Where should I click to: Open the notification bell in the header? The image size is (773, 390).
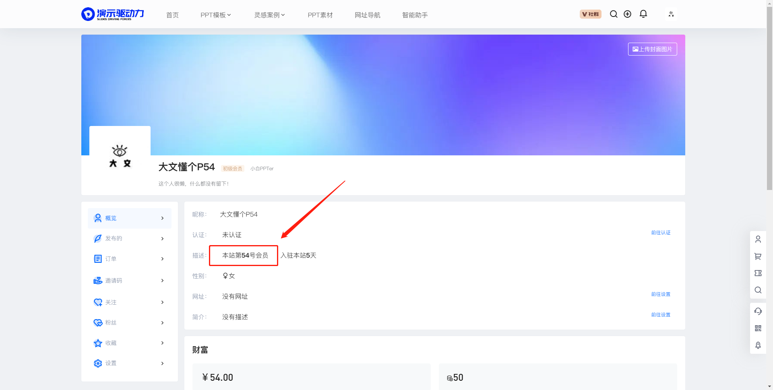[x=643, y=14]
